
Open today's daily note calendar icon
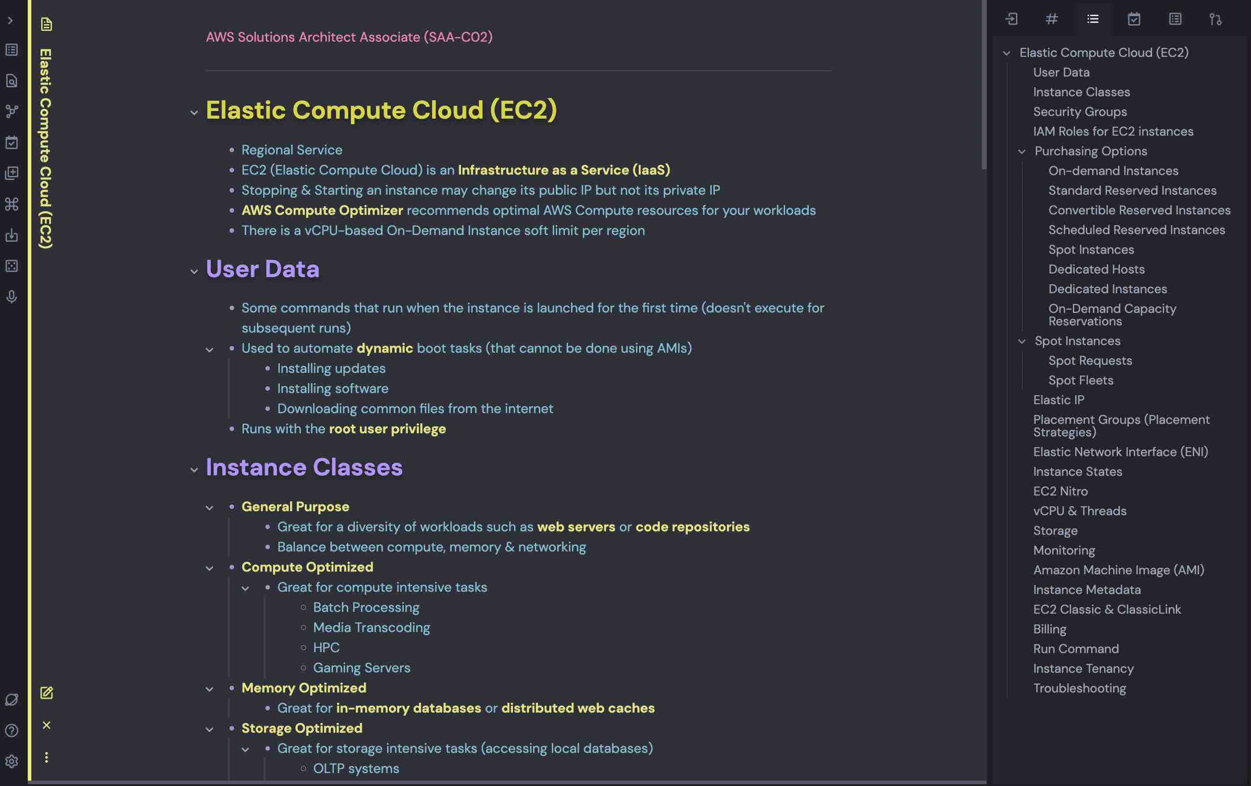pyautogui.click(x=12, y=142)
